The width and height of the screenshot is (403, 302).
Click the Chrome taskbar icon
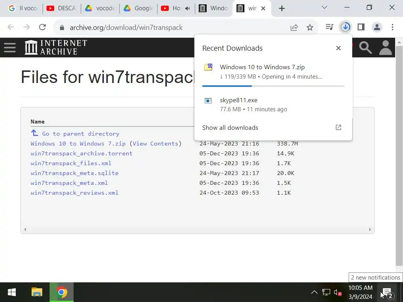coord(61,292)
